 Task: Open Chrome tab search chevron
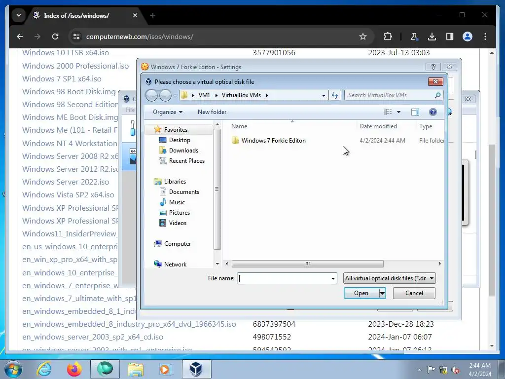[x=19, y=15]
